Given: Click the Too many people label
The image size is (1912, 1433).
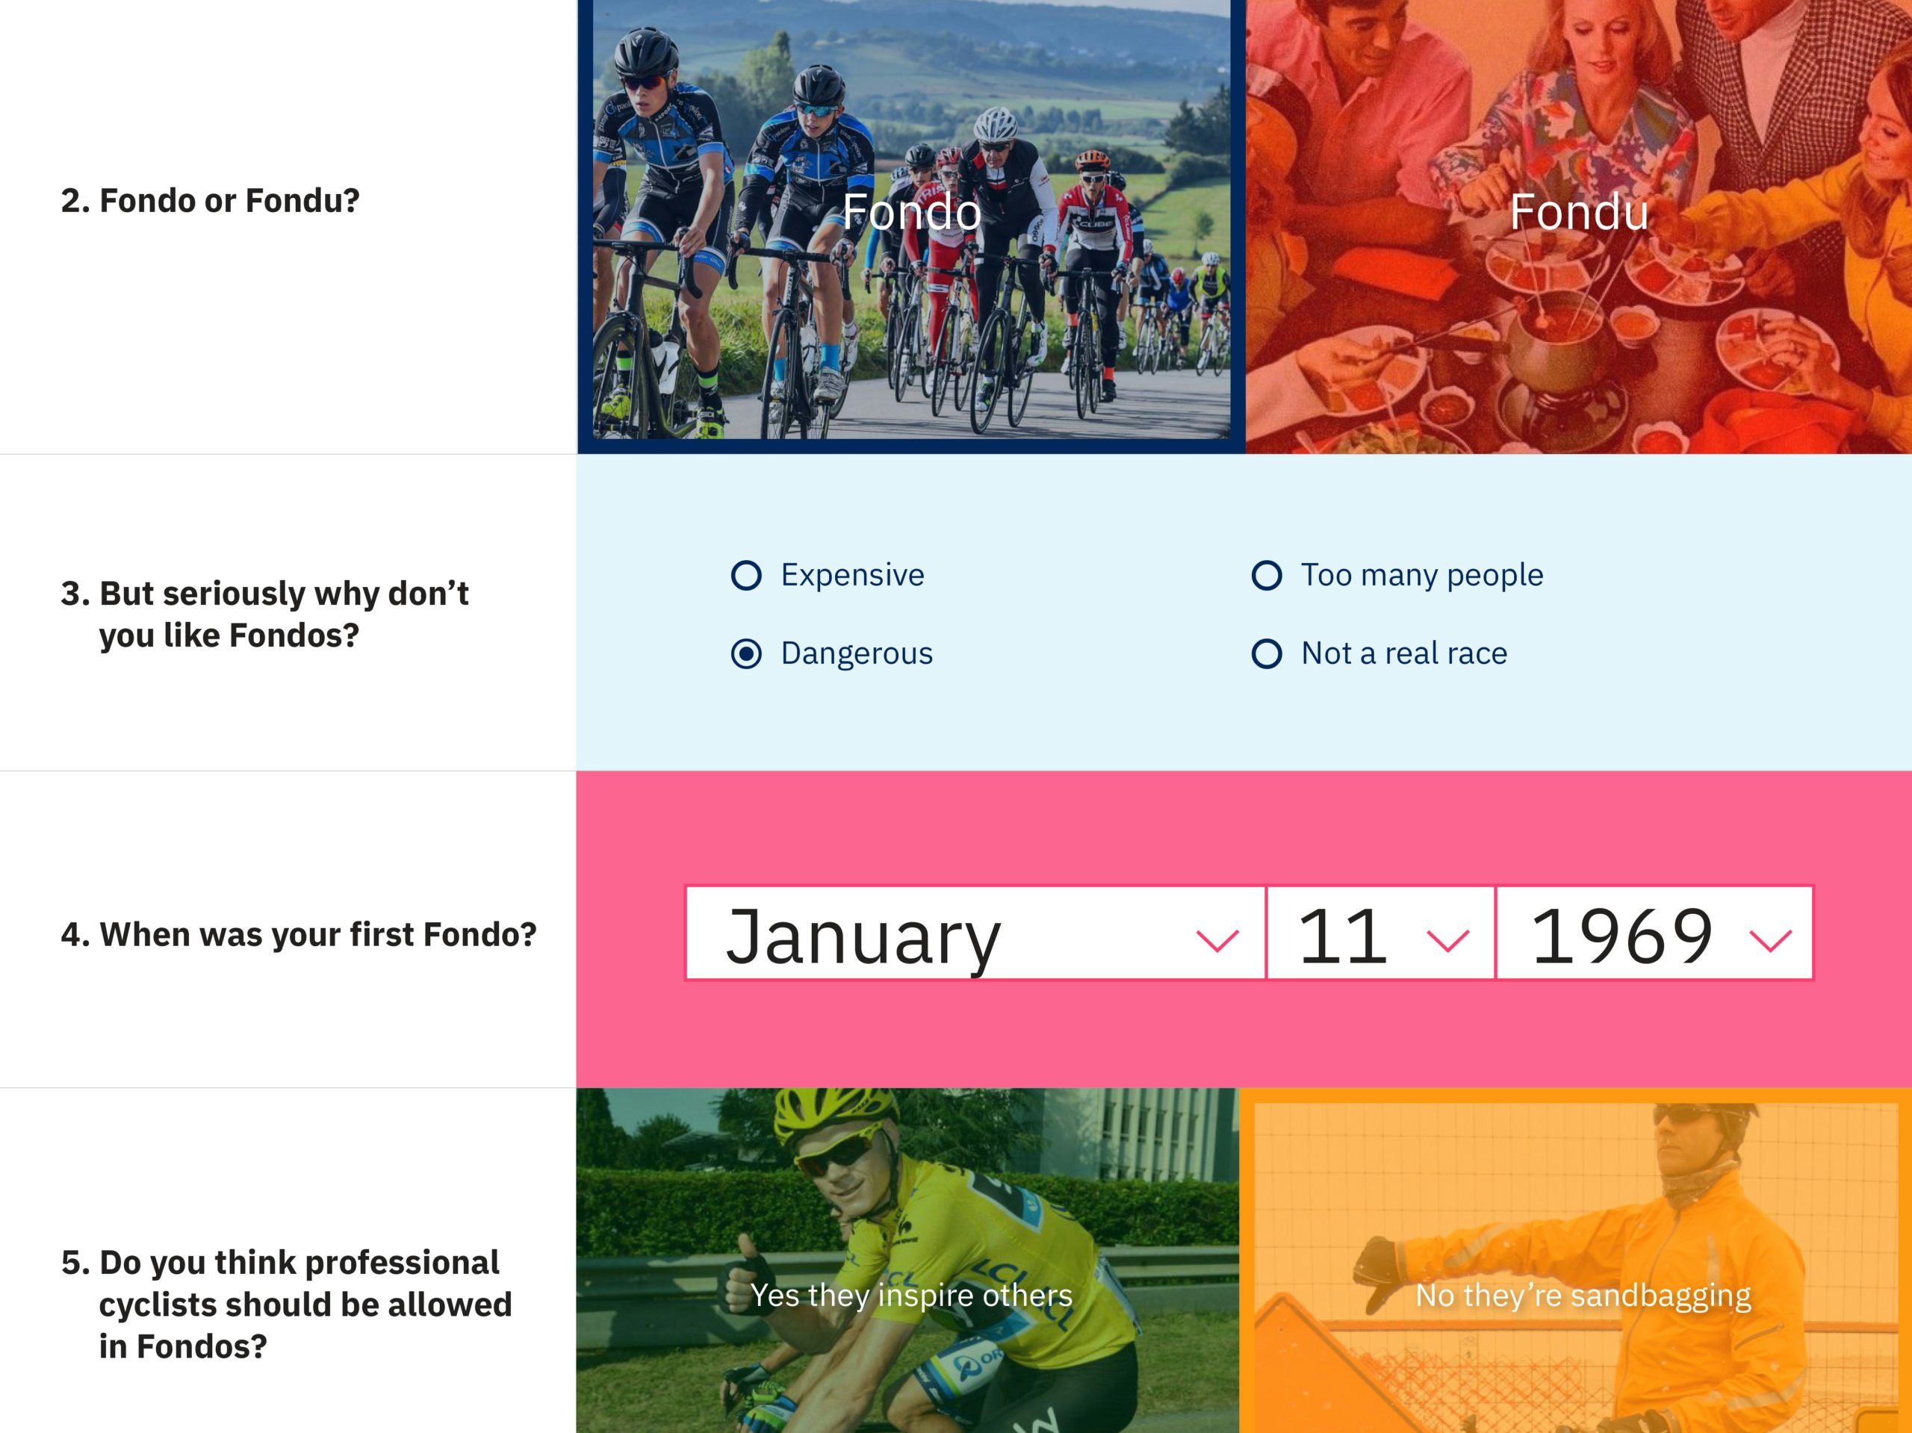Looking at the screenshot, I should pyautogui.click(x=1422, y=576).
